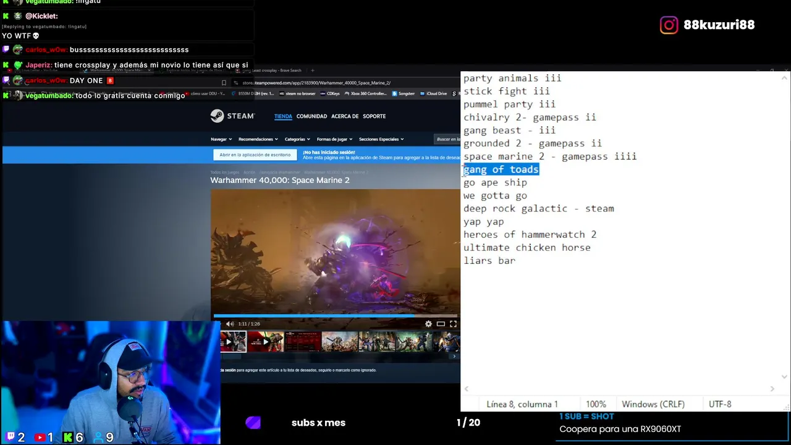
Task: Click the Steam store URL in address bar
Action: [316, 83]
